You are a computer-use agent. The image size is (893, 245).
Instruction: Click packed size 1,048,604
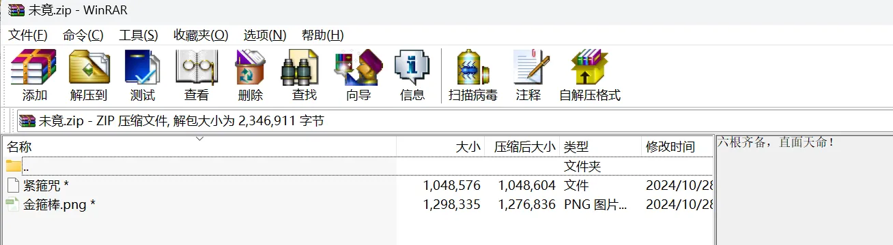pyautogui.click(x=526, y=185)
